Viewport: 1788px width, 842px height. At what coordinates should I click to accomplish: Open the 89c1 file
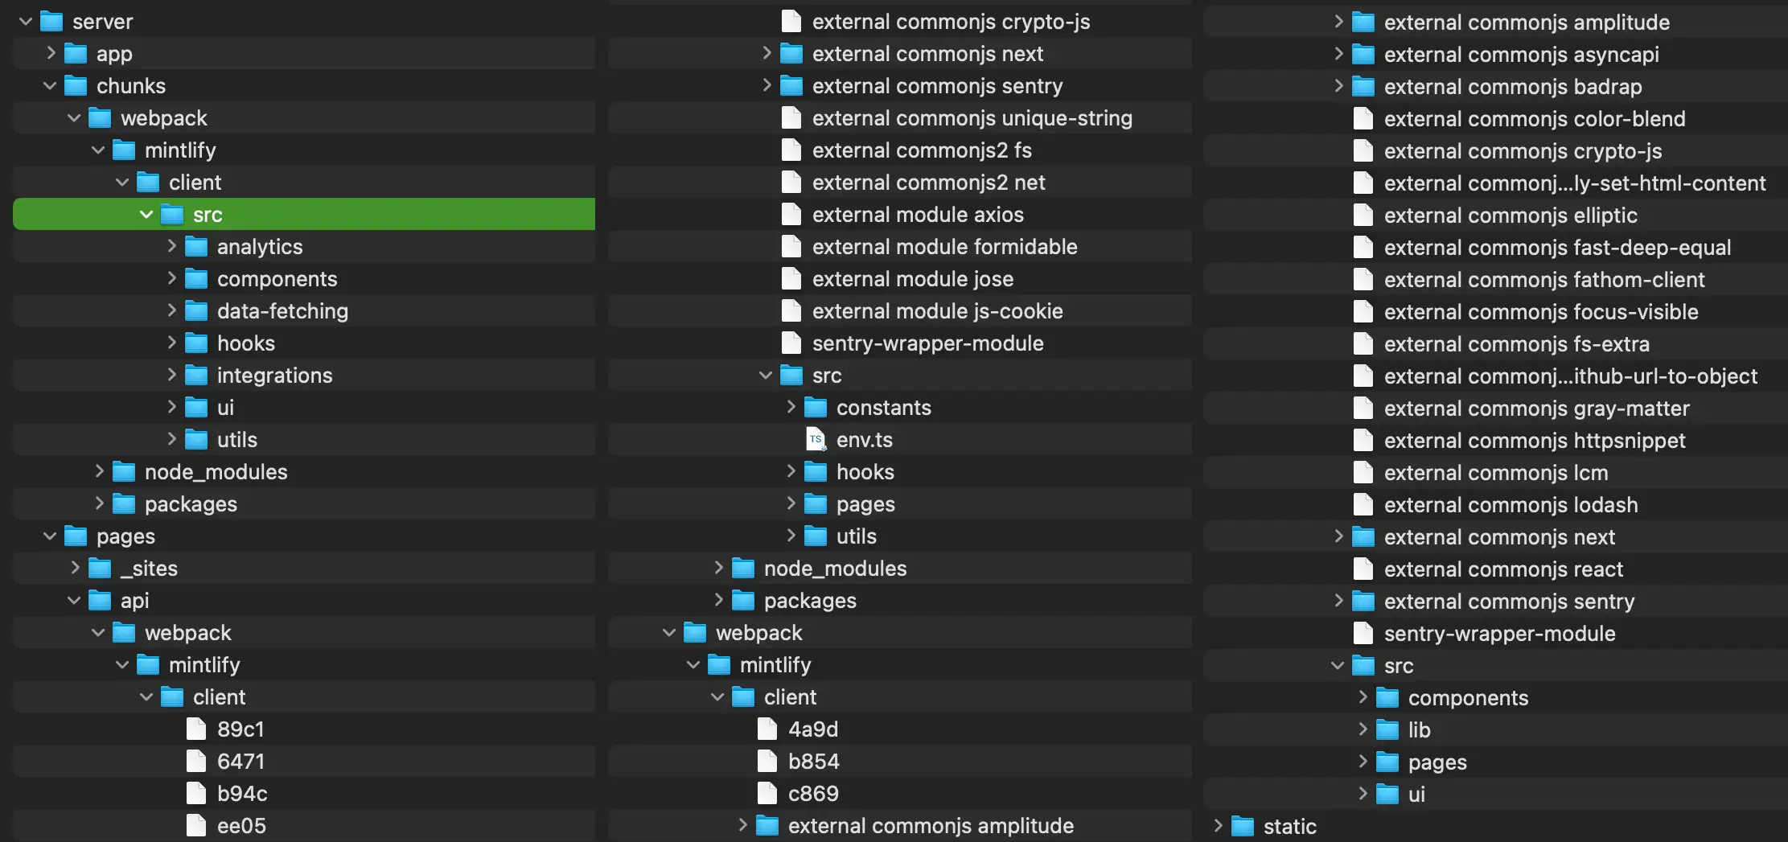(x=241, y=729)
